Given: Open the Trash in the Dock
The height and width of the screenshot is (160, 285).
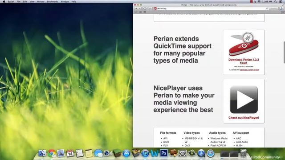Looking at the screenshot, I should 243,153.
